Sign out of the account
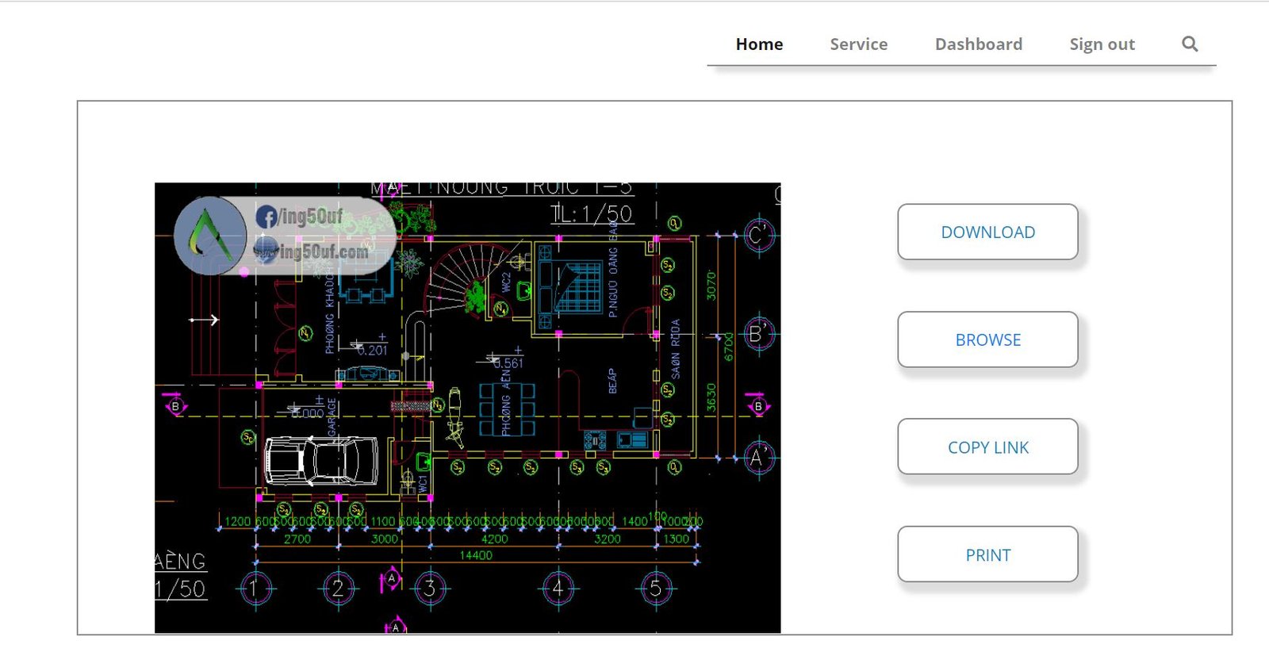Viewport: 1269px width, 656px height. [x=1102, y=44]
